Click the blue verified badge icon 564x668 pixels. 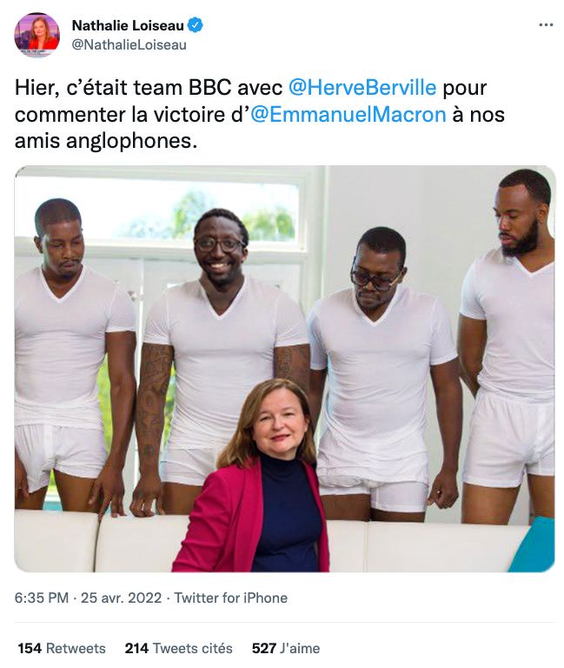tap(196, 25)
